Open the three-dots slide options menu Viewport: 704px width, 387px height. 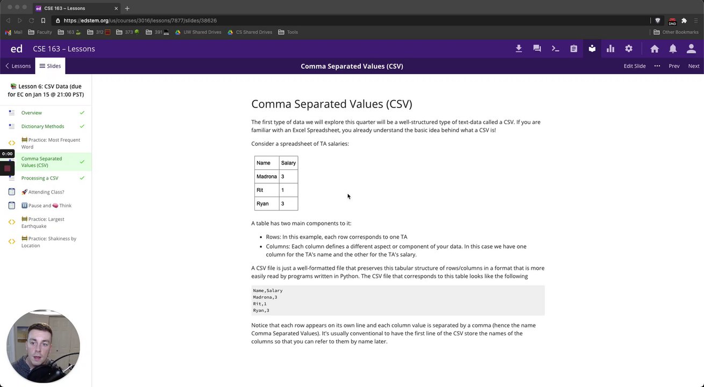pos(657,66)
